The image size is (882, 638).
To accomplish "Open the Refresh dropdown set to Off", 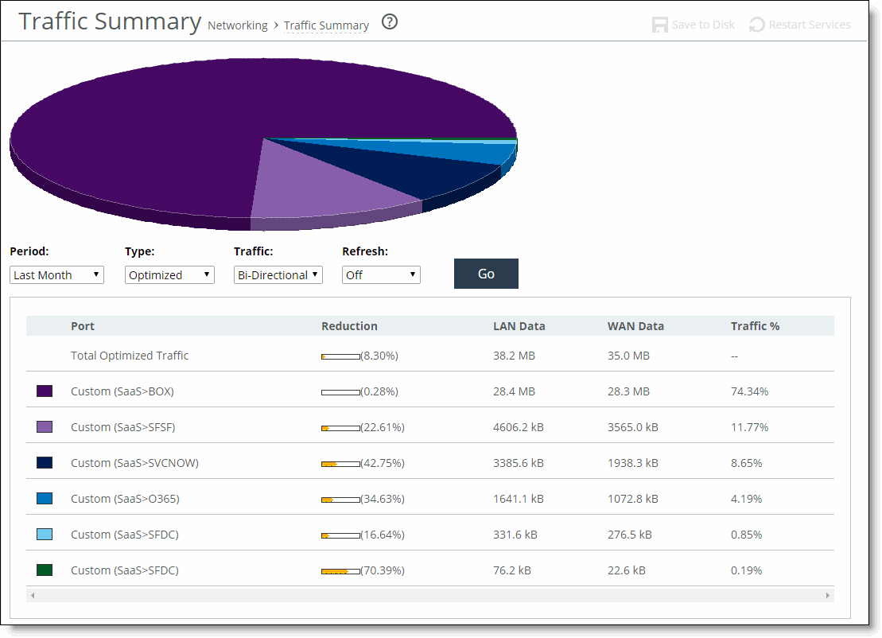I will (381, 275).
